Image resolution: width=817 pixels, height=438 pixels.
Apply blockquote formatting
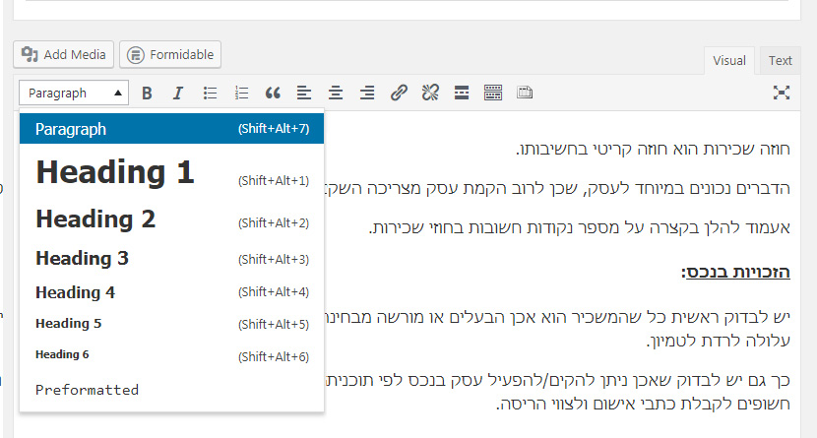[273, 94]
